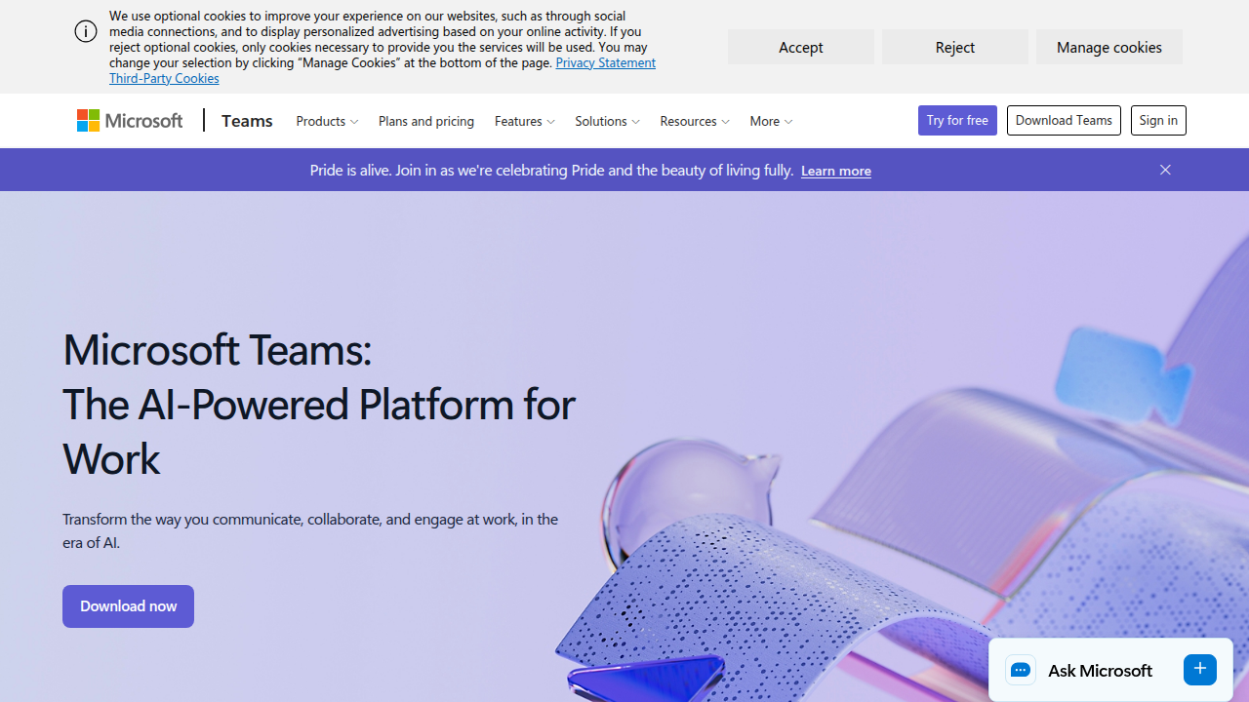
Task: Click Download Teams in header
Action: (x=1064, y=120)
